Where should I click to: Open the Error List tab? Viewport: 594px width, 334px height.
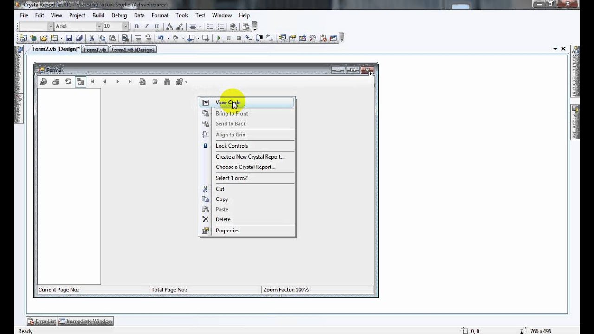coord(42,321)
